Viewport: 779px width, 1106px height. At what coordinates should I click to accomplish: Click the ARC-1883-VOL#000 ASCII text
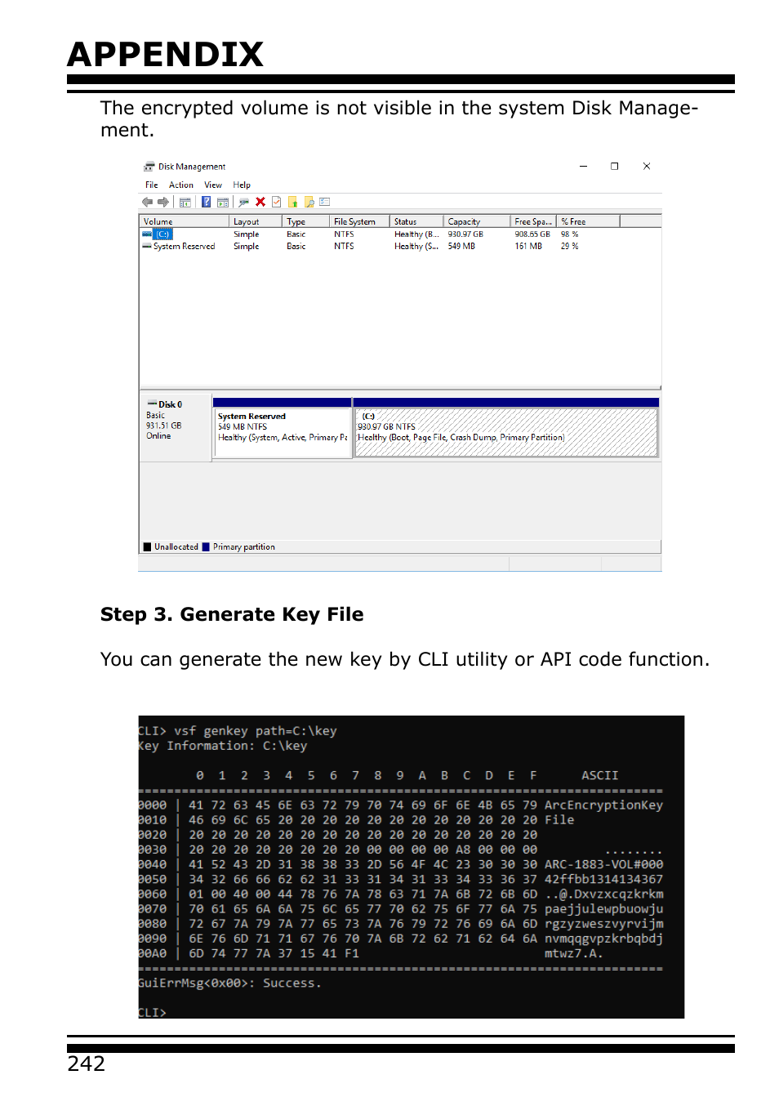[603, 864]
